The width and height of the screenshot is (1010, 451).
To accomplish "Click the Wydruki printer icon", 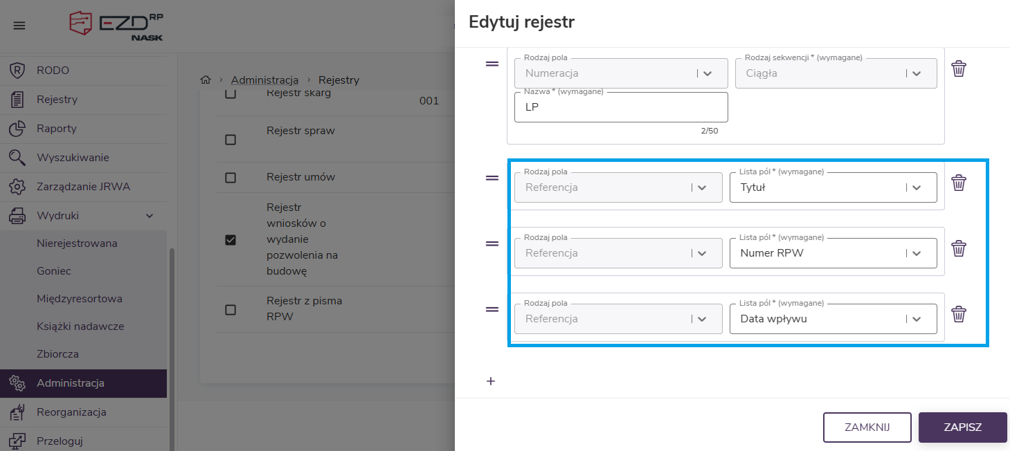I will (17, 216).
